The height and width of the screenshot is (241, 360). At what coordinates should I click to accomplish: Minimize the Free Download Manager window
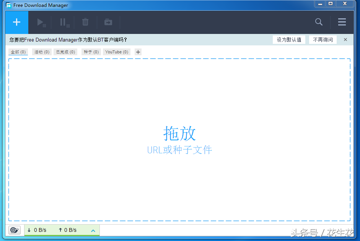(x=320, y=4)
